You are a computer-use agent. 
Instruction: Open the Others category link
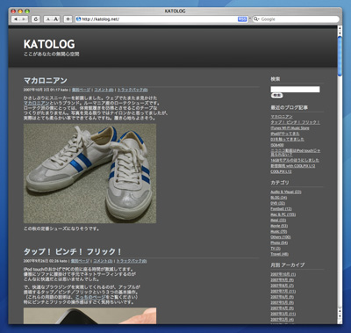click(x=281, y=237)
